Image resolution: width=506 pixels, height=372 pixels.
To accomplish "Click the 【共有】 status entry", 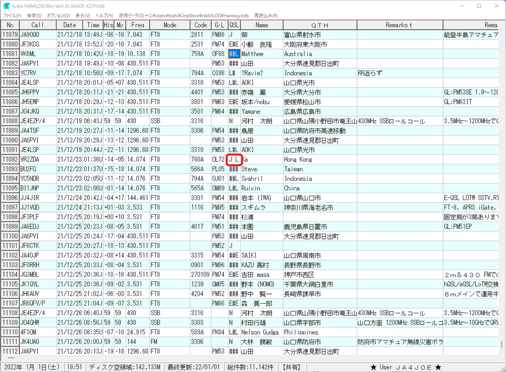I will 292,367.
